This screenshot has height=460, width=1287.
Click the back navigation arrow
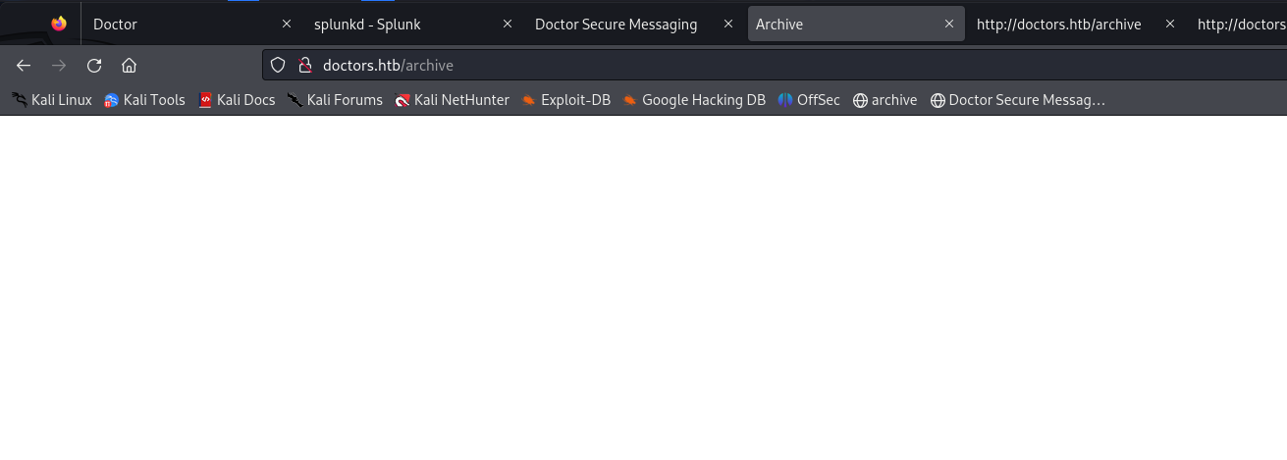pos(24,66)
